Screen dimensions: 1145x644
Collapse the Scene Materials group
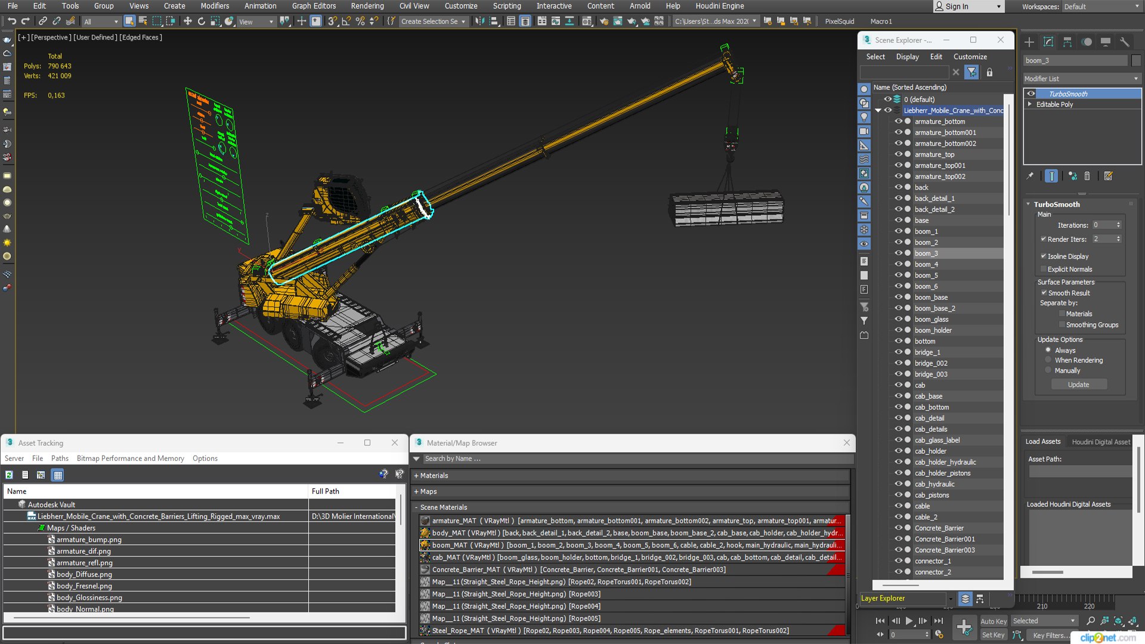[416, 507]
